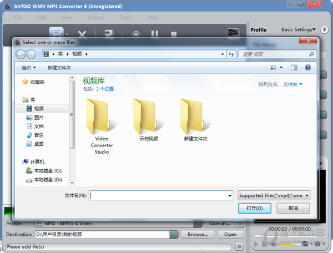Click the Convert/export toolbar icon
Screen dimensions: 333x253
click(109, 33)
